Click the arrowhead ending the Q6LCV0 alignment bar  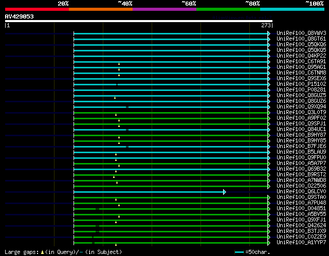[x=224, y=192]
